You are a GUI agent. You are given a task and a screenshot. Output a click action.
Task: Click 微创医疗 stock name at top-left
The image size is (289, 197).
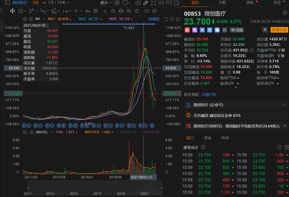pos(20,3)
